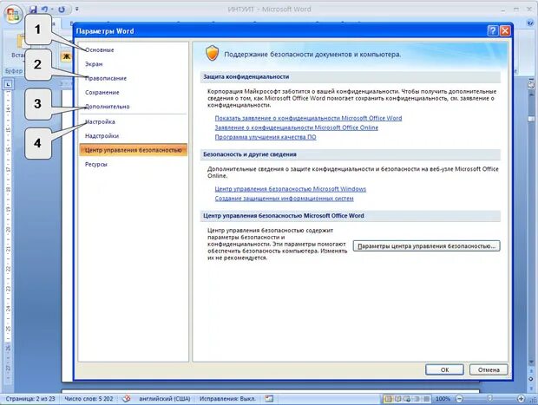Click Параметры центра управления безопасностью button
Viewport: 538px width, 405px height.
tap(426, 246)
